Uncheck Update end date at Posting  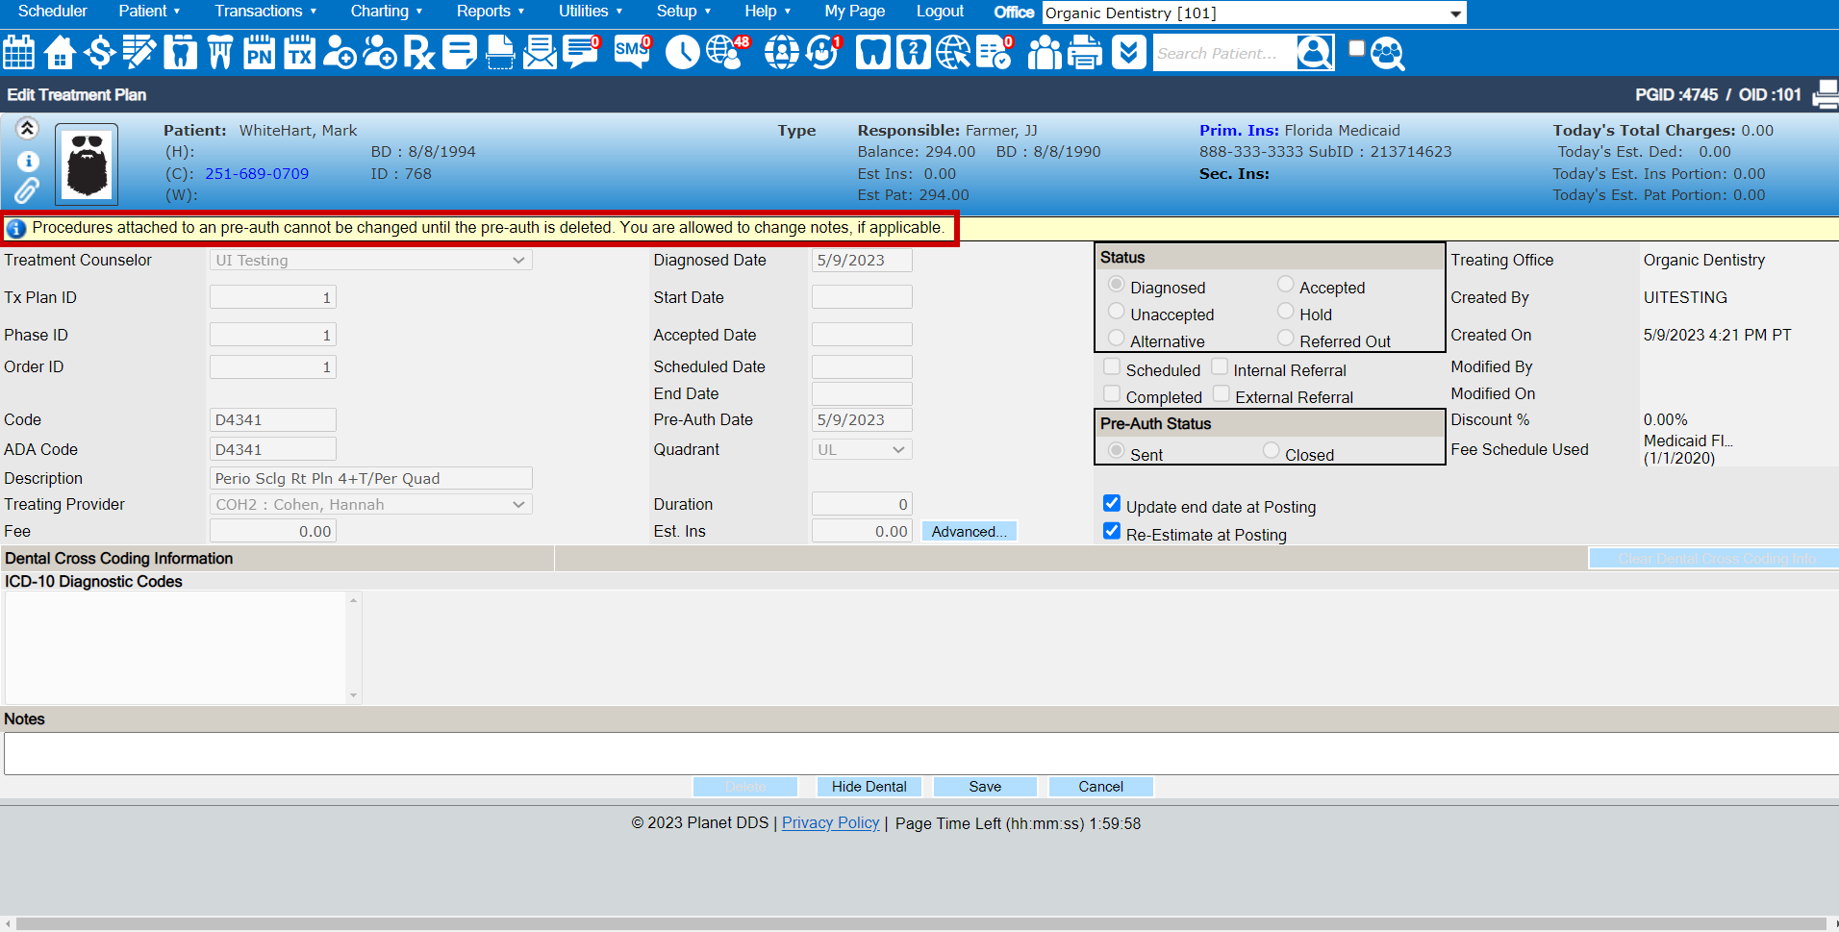(x=1112, y=503)
